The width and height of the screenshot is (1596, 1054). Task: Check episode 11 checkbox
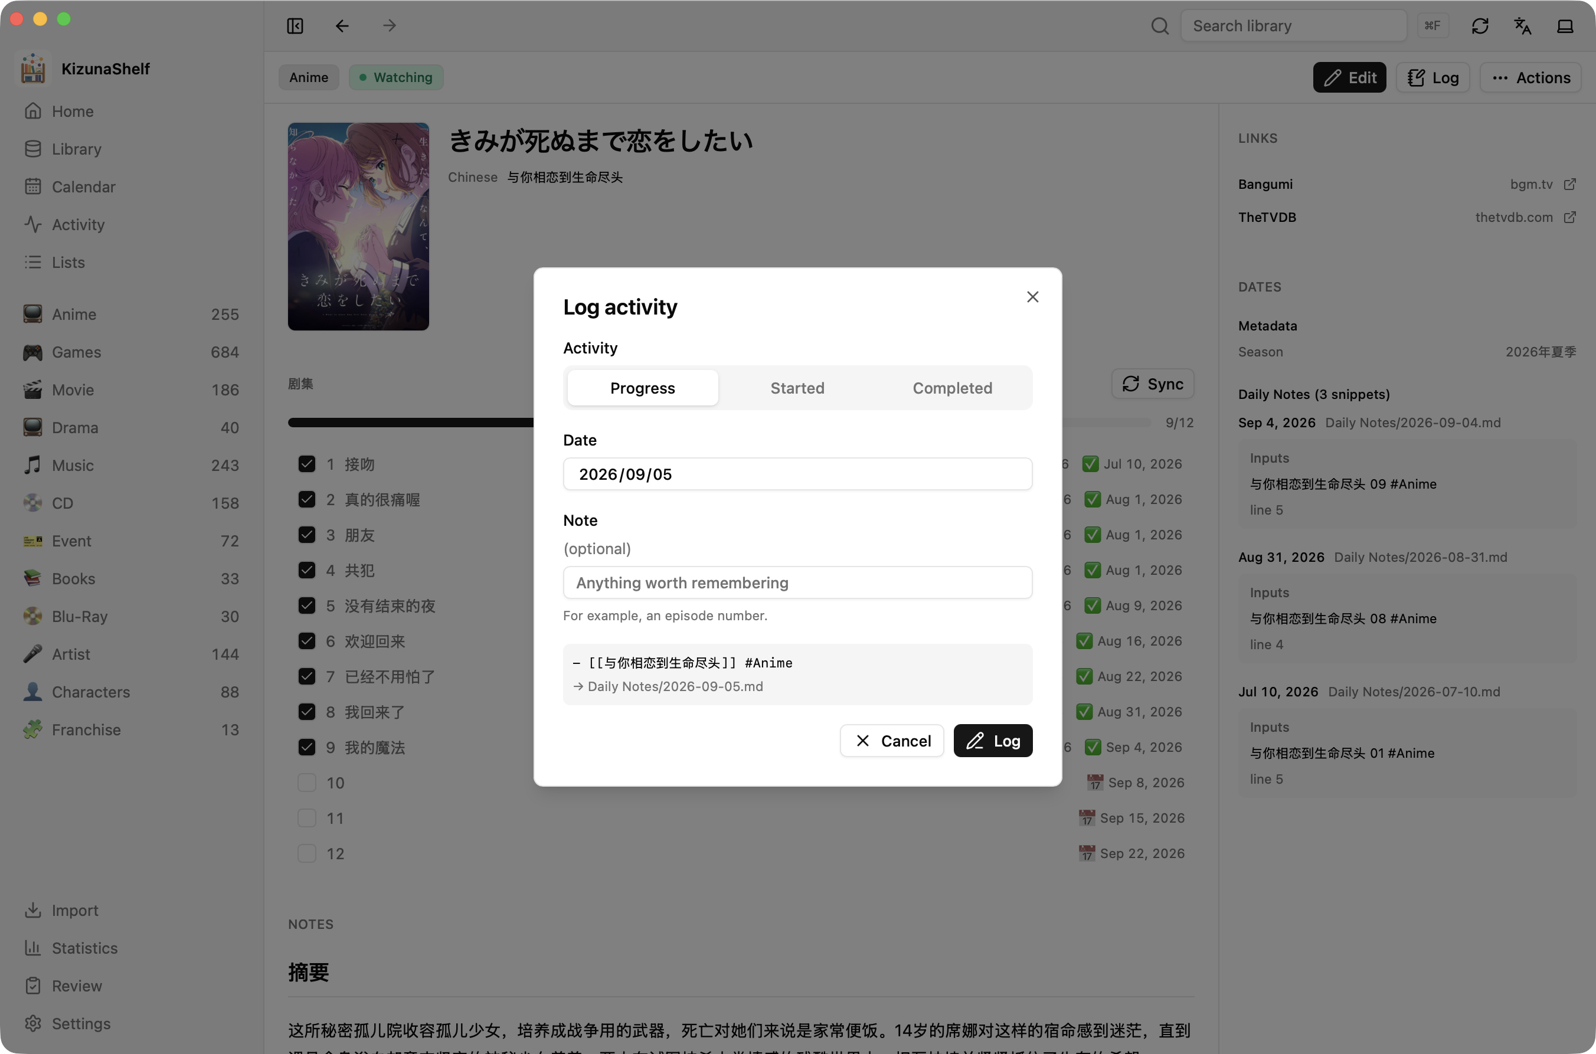(x=306, y=818)
